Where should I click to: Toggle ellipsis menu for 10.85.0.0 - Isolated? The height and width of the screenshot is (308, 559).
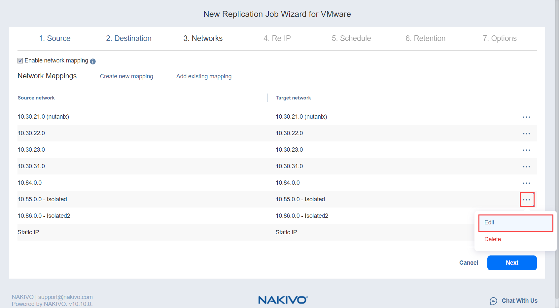pyautogui.click(x=527, y=200)
